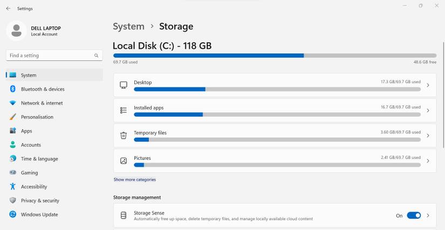Expand the Pictures category chevron
Screen dimensions: 445x230
pos(428,161)
